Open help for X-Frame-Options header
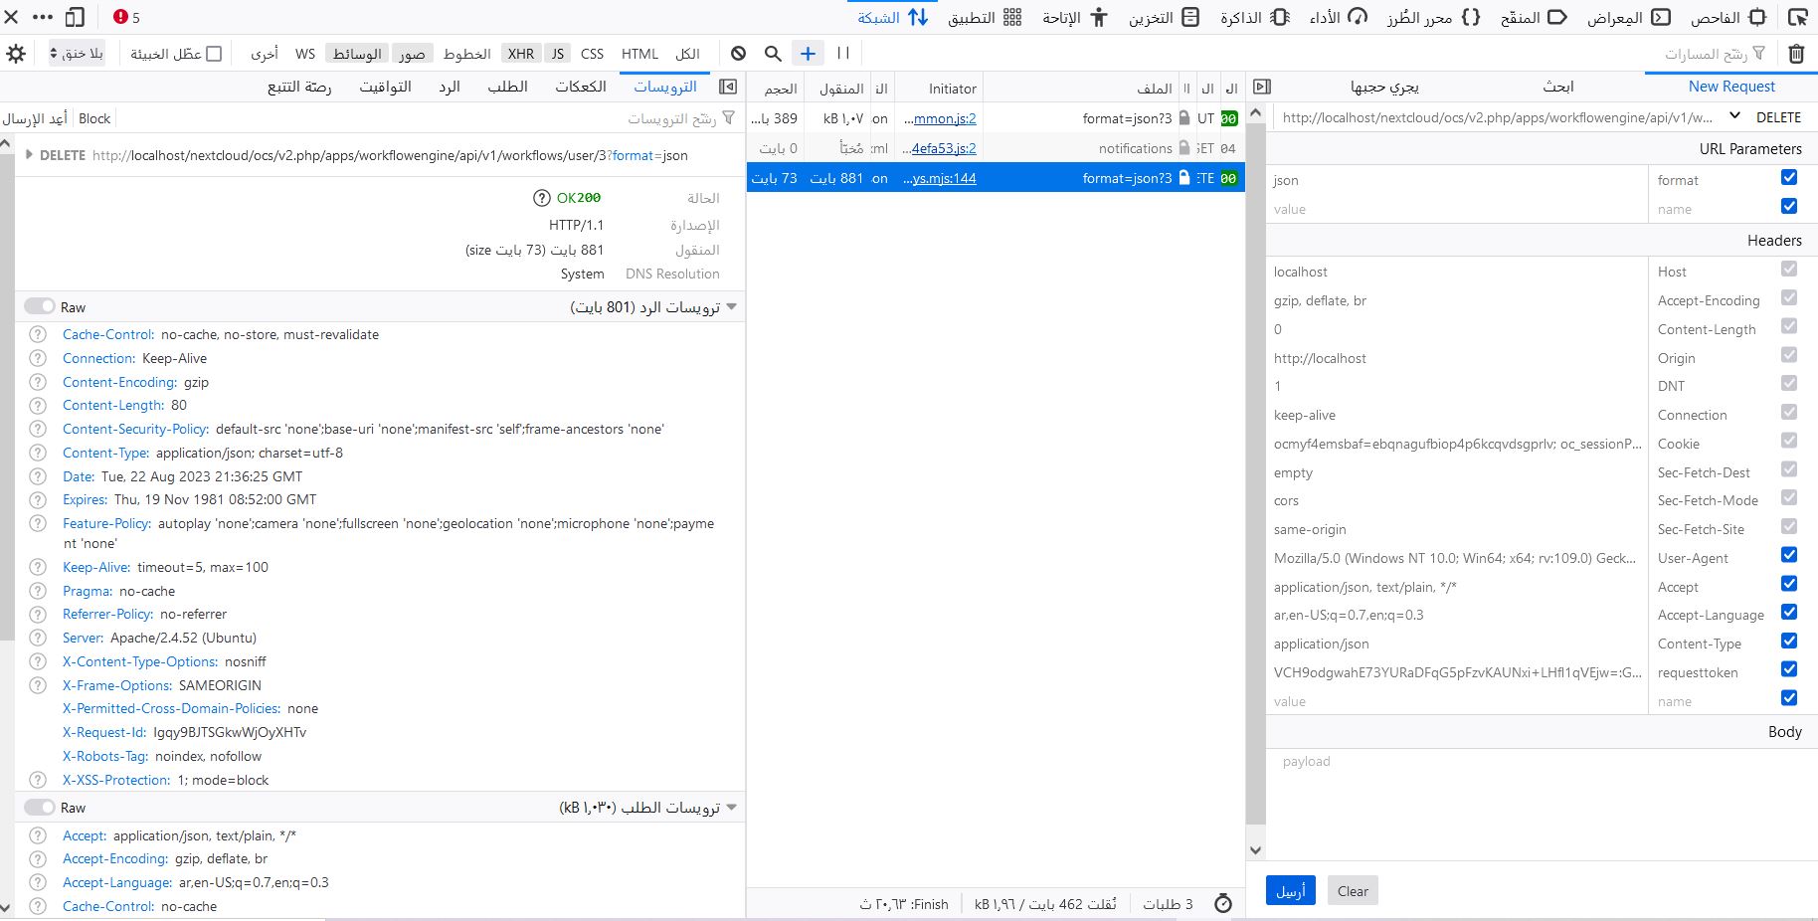Screen dimensions: 1818x921 38,685
